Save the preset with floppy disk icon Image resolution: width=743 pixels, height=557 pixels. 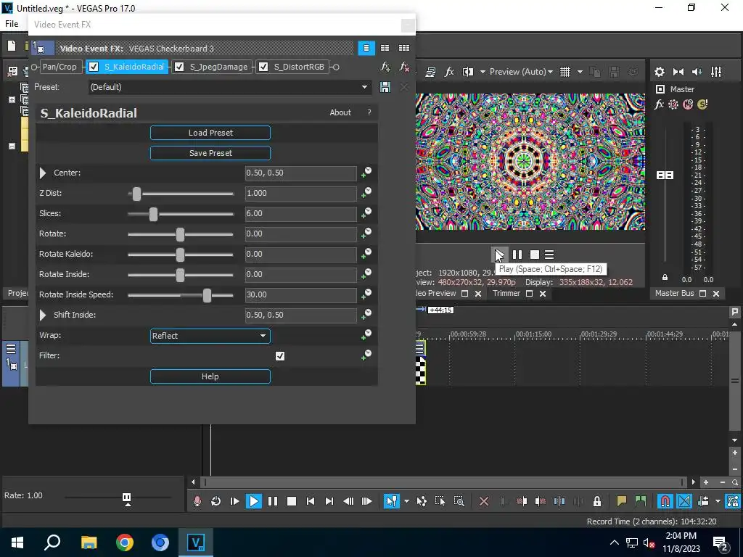coord(385,87)
